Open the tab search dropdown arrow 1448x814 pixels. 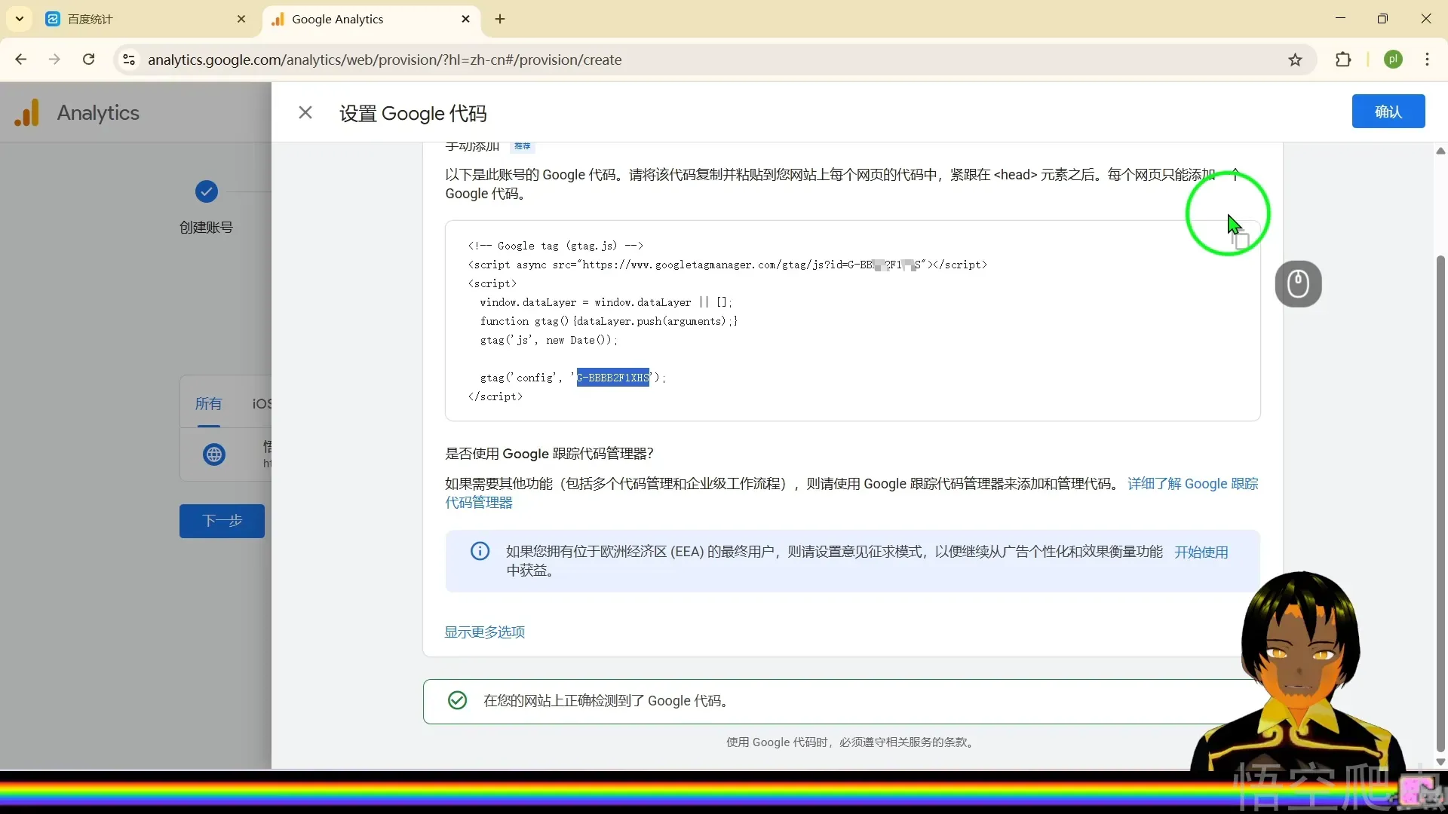click(19, 18)
